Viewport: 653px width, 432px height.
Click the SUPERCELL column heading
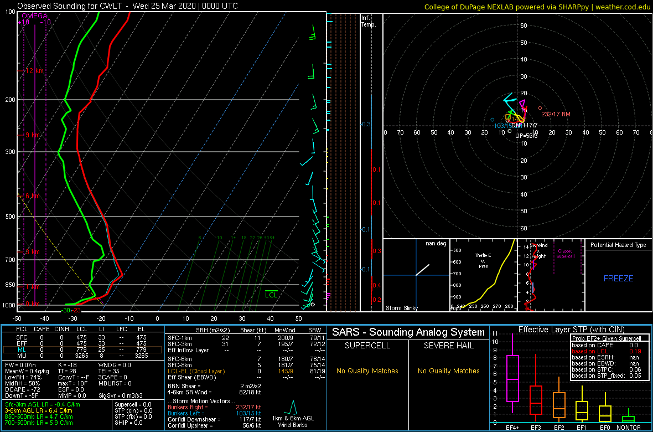point(368,346)
